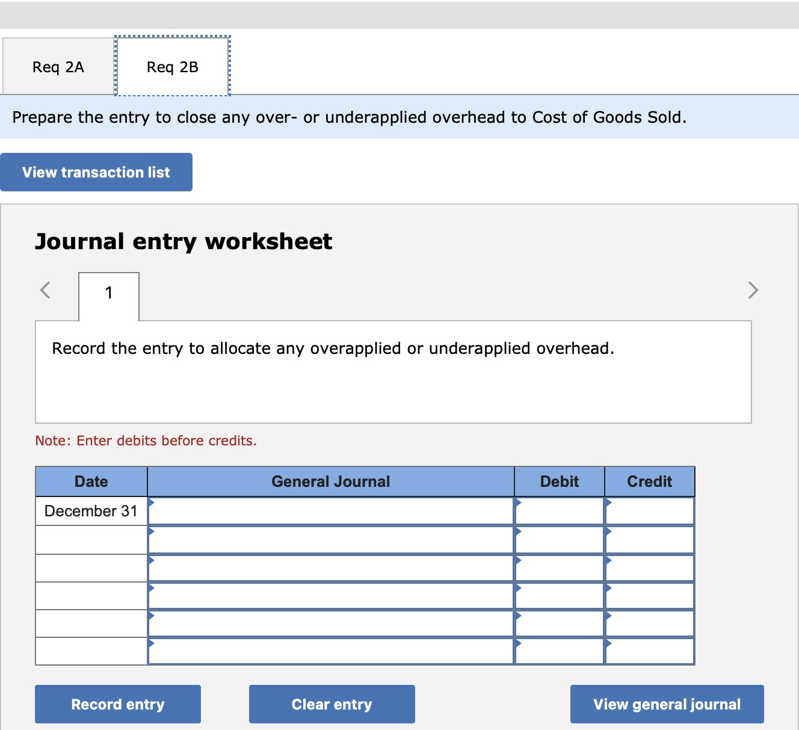This screenshot has width=799, height=730.
Task: Click the Credit field in third row
Action: tap(650, 568)
